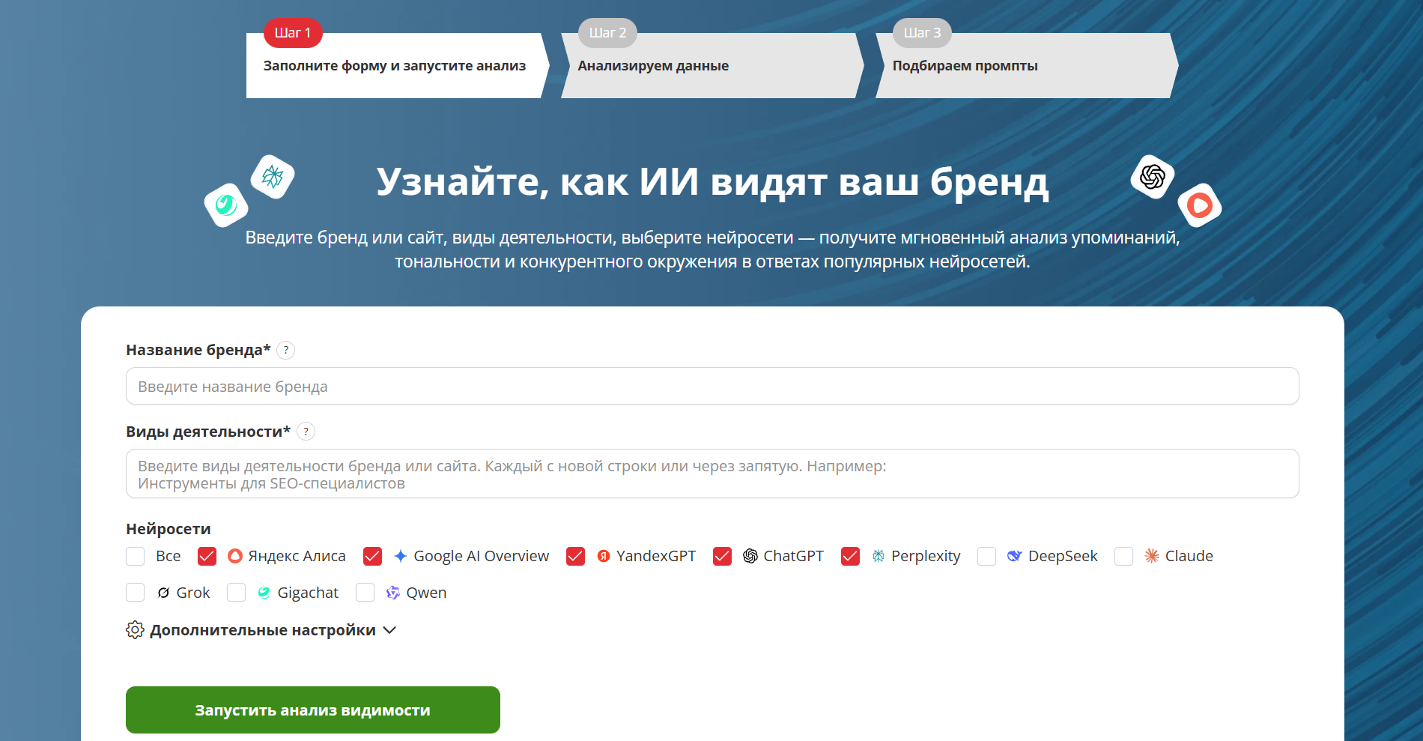Click the Yandex Alice logo in the header
The image size is (1423, 741).
1199,205
